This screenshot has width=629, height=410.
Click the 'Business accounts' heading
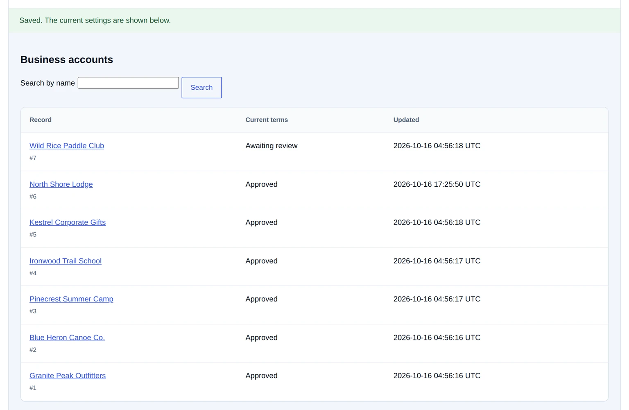point(67,60)
